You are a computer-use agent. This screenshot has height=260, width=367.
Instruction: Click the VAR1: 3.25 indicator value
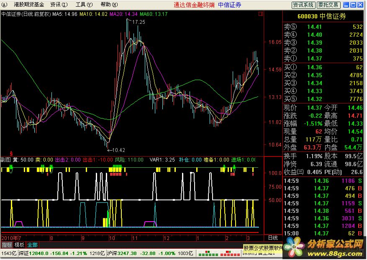pyautogui.click(x=162, y=160)
